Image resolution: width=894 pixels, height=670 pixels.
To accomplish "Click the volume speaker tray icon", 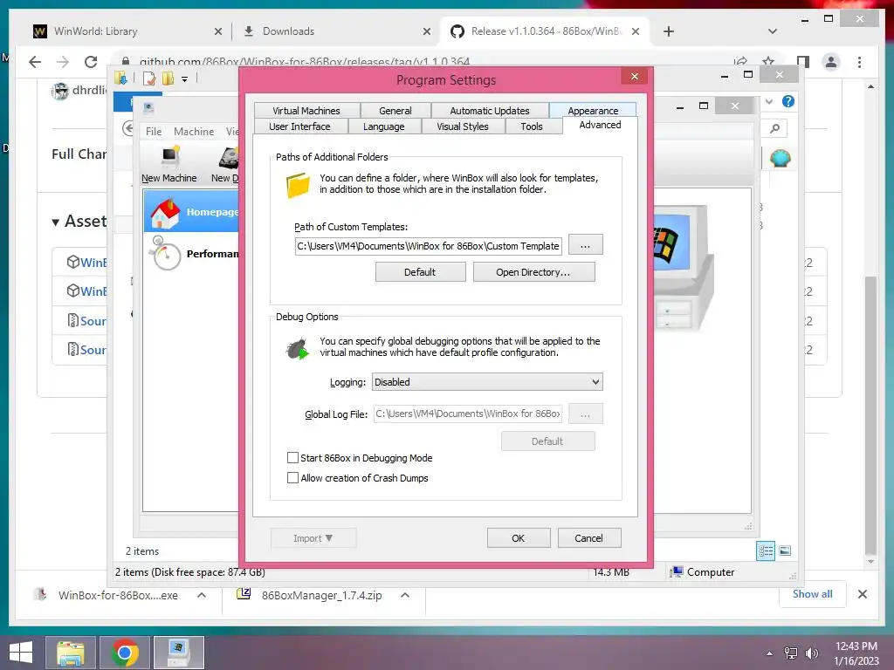I will coord(811,653).
